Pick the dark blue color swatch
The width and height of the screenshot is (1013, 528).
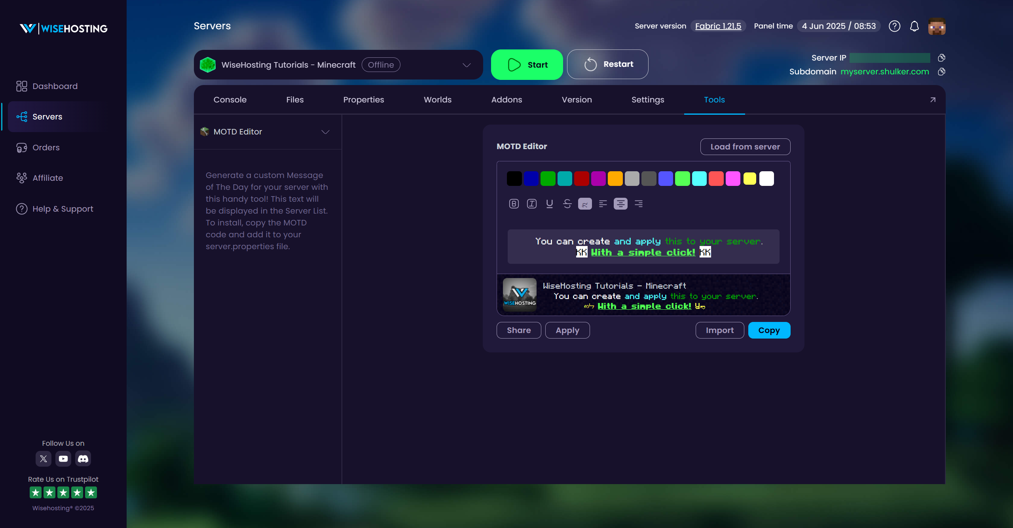pos(531,178)
